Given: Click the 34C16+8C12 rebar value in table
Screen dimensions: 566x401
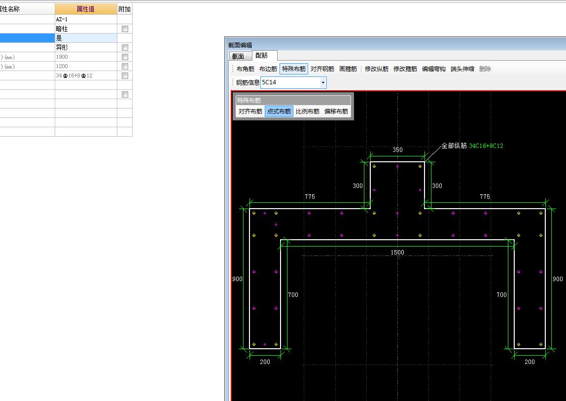Looking at the screenshot, I should pyautogui.click(x=86, y=75).
